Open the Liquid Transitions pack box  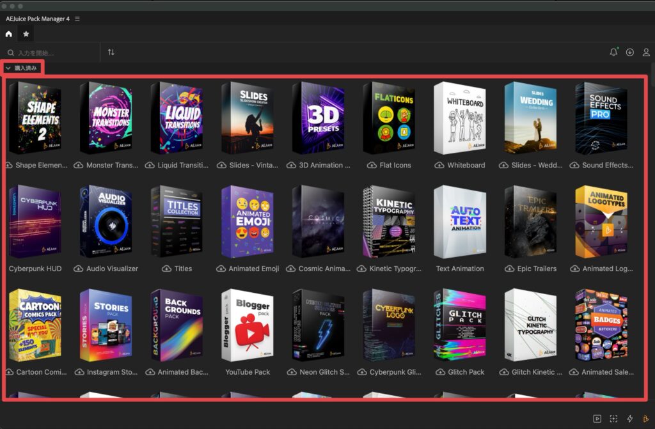pos(177,118)
